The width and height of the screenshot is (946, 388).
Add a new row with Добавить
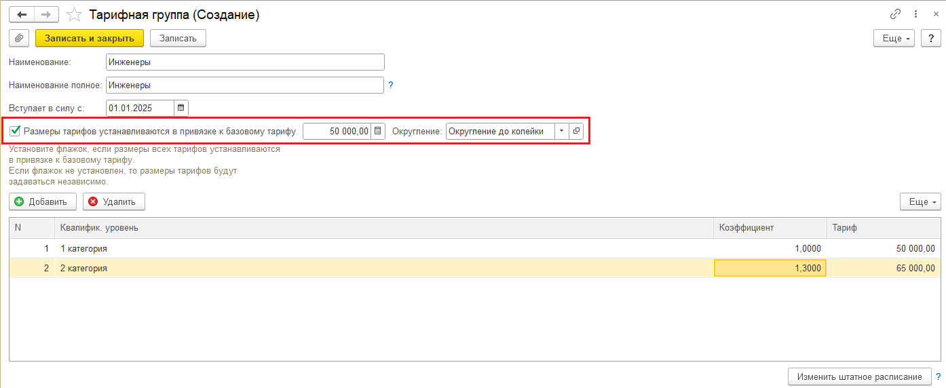pyautogui.click(x=42, y=201)
